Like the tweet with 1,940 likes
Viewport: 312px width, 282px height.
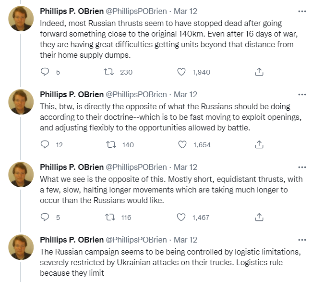coord(181,72)
